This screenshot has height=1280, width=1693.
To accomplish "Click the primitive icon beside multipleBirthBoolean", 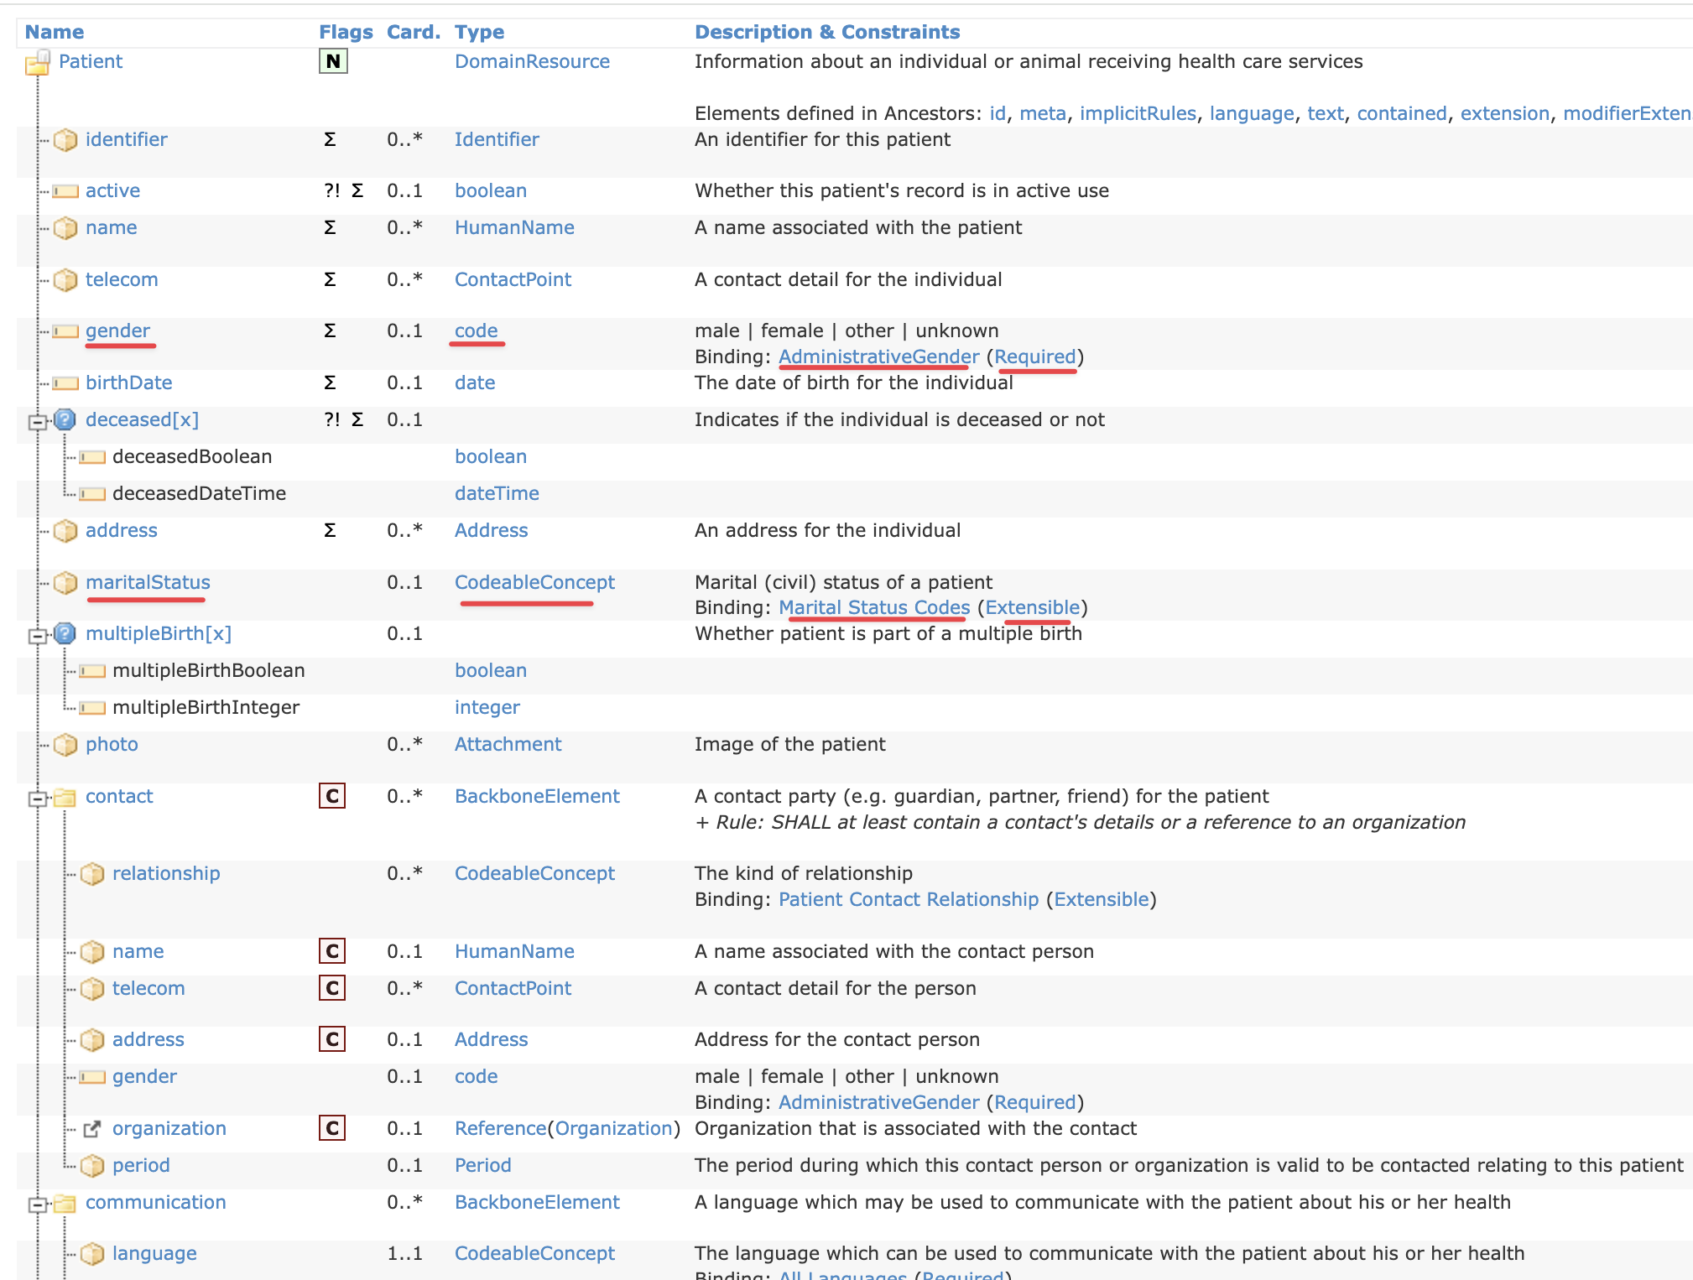I will 92,671.
